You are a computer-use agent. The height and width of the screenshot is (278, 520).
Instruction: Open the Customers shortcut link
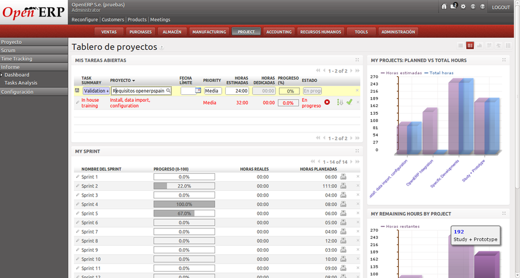point(113,19)
